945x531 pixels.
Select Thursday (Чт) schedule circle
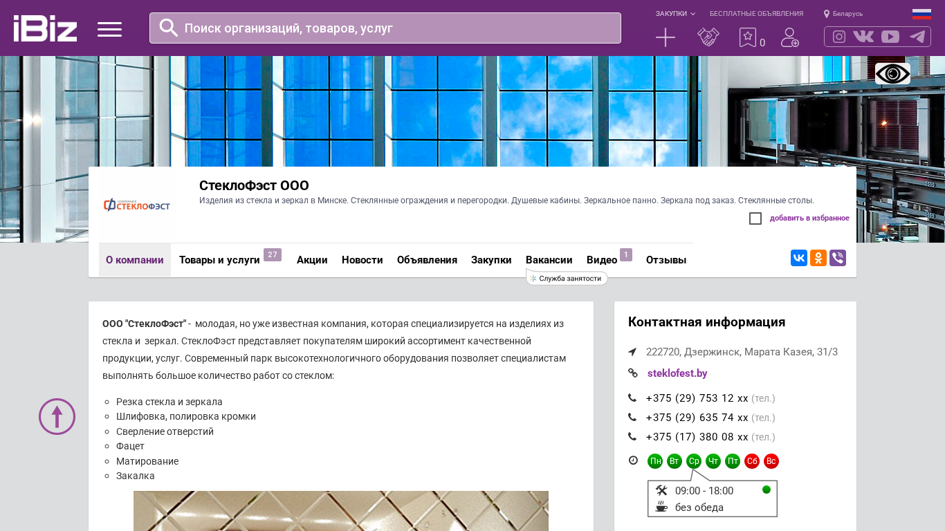(713, 461)
